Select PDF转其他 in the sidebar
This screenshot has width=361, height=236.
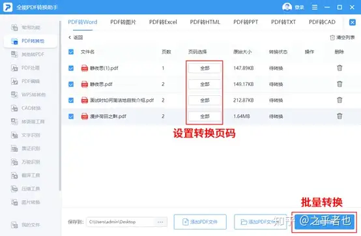31,41
